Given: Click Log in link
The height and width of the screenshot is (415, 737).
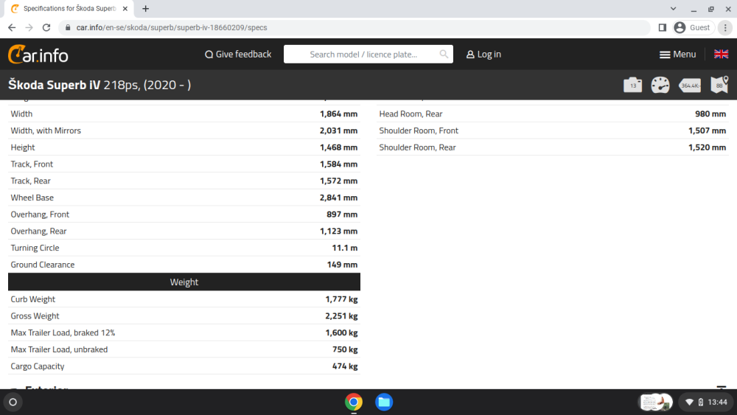Looking at the screenshot, I should (x=483, y=54).
